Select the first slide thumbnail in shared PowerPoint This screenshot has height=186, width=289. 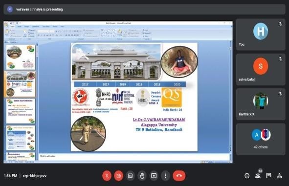[21, 57]
